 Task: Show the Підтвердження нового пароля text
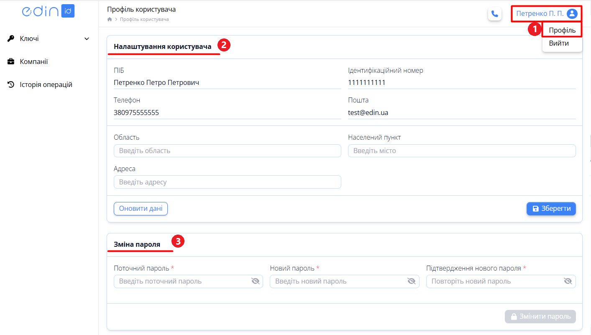pyautogui.click(x=568, y=281)
